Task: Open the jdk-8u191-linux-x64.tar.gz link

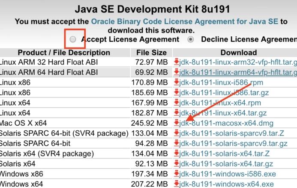Action: coord(223,113)
